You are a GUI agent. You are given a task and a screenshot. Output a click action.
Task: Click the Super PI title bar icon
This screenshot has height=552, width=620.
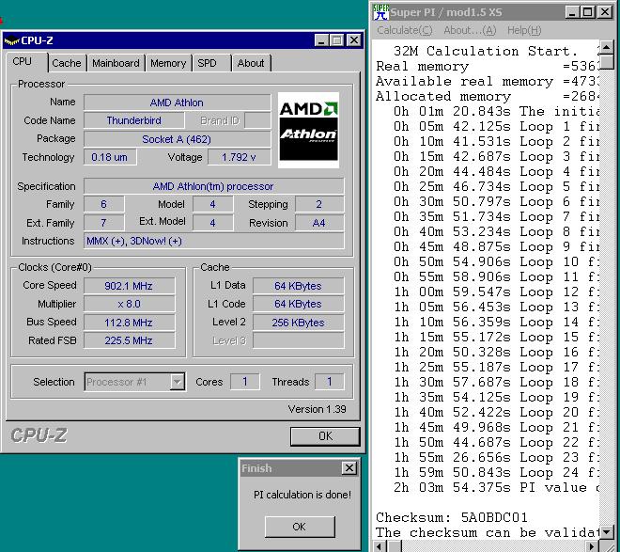(x=380, y=12)
